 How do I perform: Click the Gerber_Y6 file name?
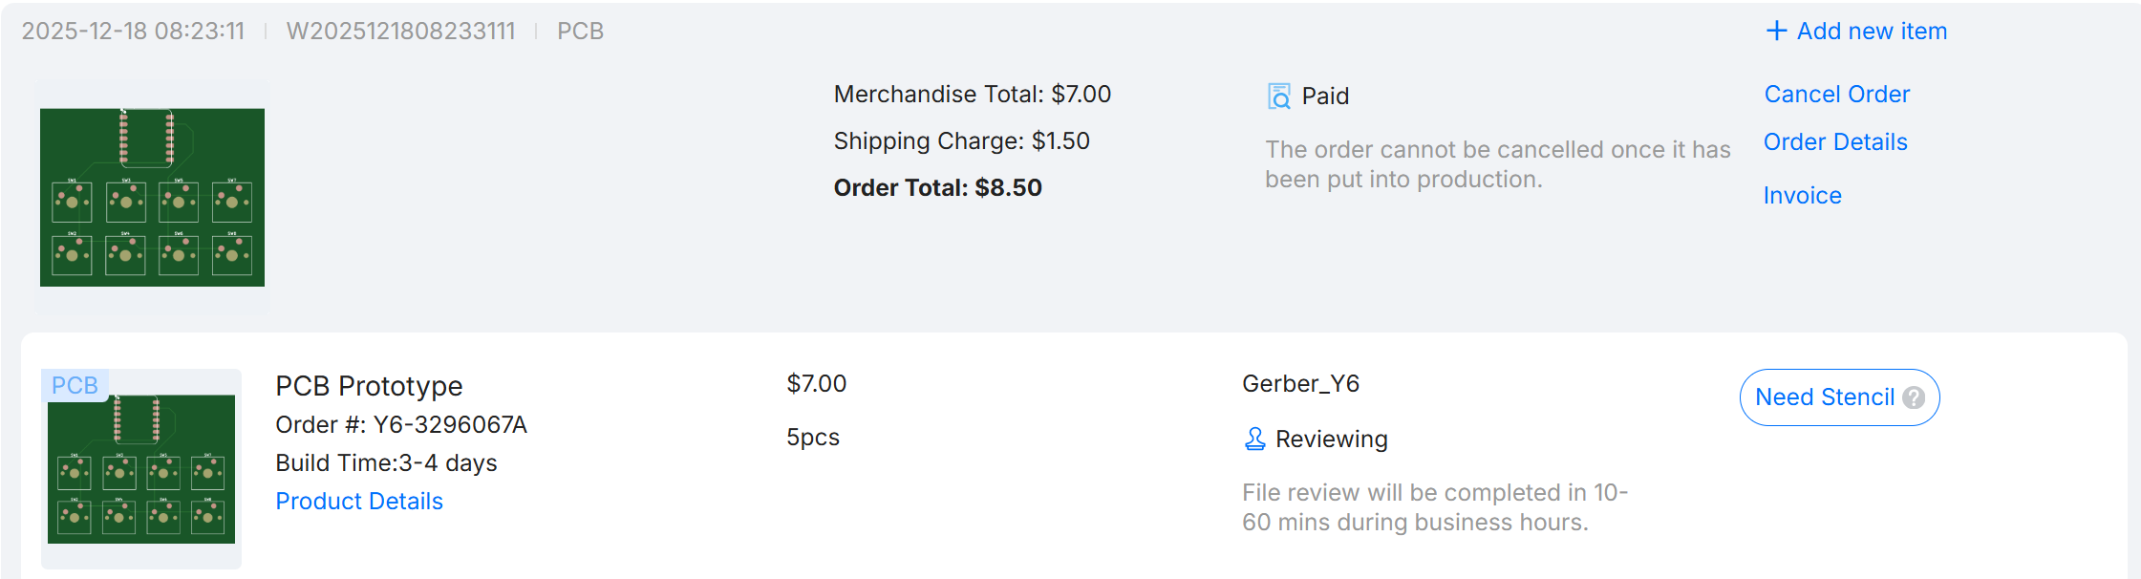[x=1300, y=384]
